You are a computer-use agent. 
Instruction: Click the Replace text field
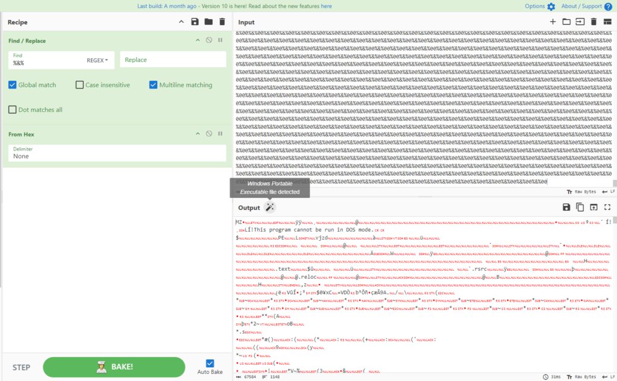tap(173, 60)
